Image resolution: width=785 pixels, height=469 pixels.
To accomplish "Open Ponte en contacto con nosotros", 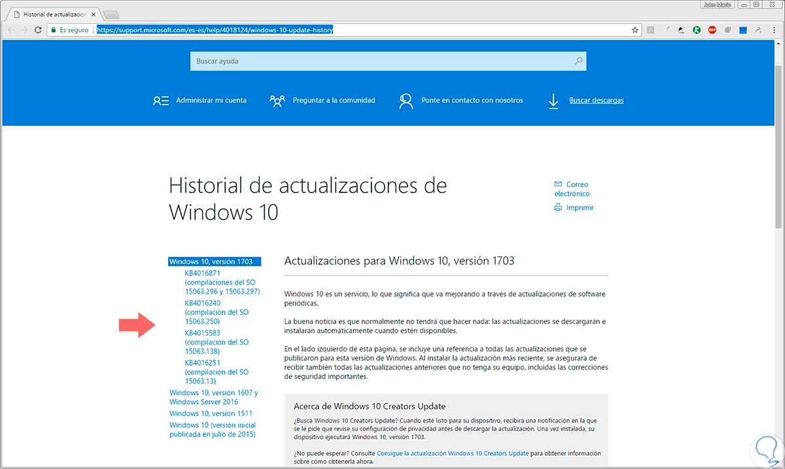I will (x=472, y=101).
